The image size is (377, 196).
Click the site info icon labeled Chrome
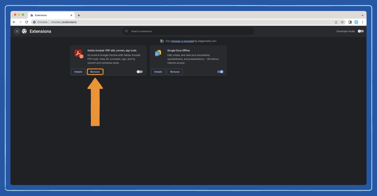tap(34, 22)
